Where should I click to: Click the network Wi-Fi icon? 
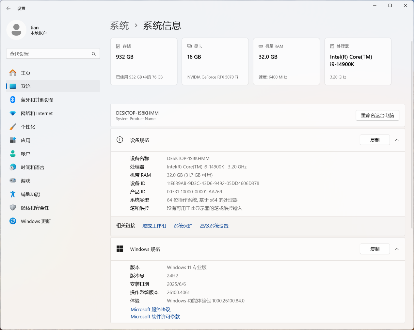click(13, 113)
